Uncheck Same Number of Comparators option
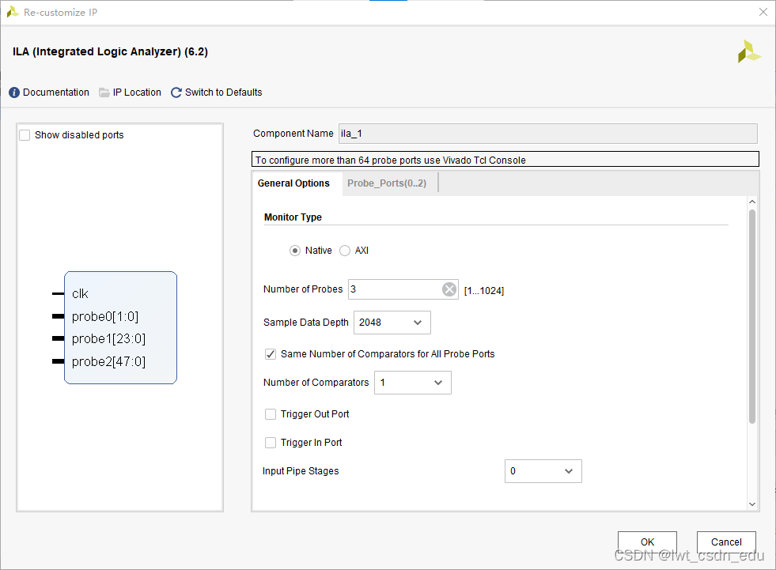The width and height of the screenshot is (776, 570). coord(271,353)
